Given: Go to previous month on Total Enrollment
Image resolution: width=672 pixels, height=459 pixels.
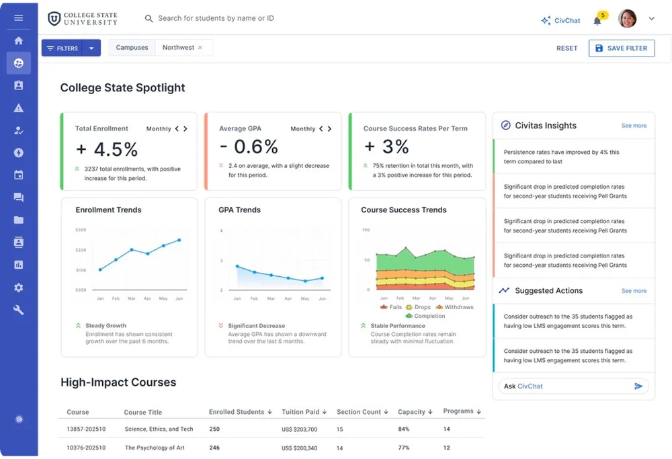Looking at the screenshot, I should point(177,128).
